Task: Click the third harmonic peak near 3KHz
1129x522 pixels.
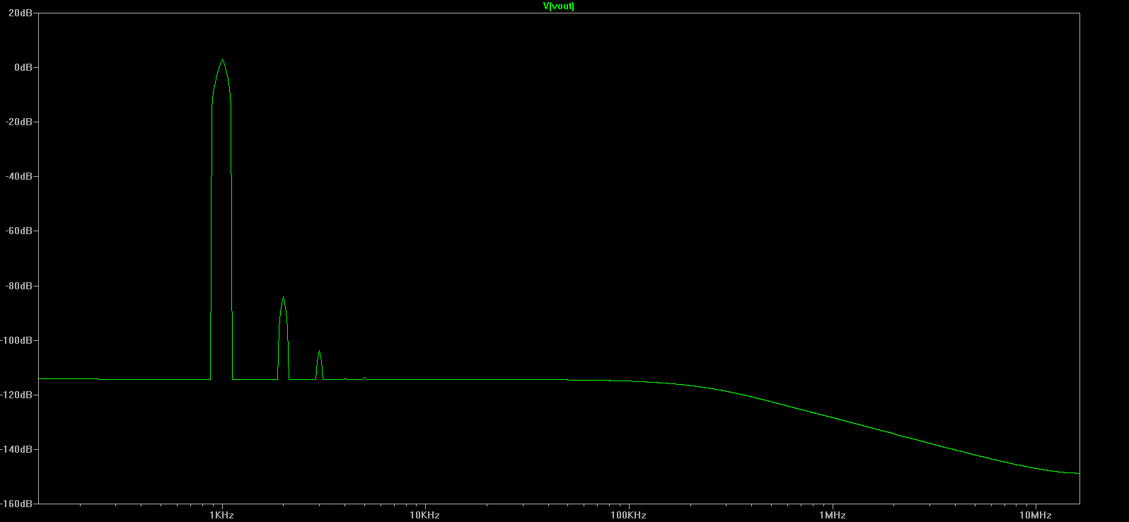Action: click(320, 352)
